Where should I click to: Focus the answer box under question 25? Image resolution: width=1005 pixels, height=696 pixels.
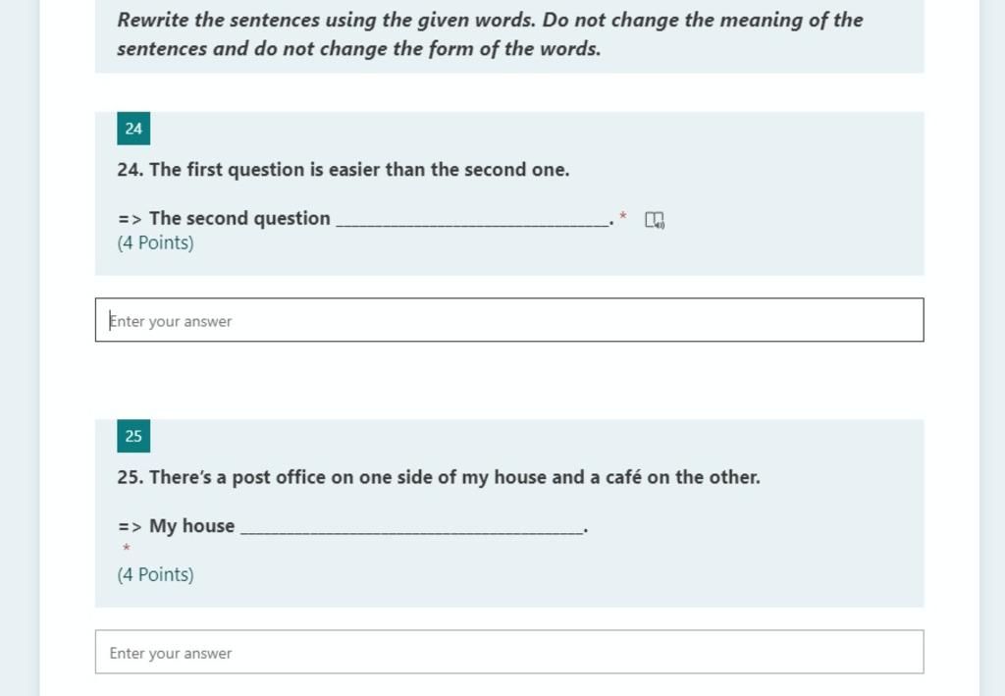[x=509, y=652]
